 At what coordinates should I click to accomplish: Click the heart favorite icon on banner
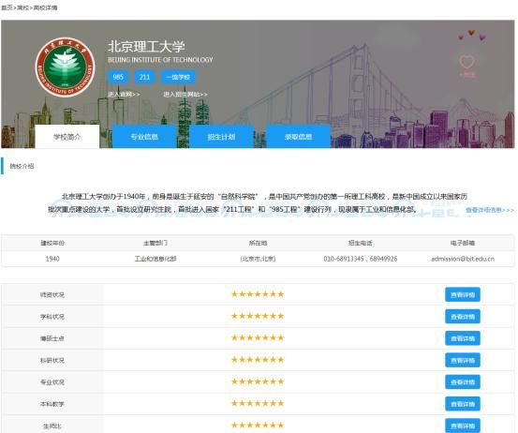(x=466, y=62)
